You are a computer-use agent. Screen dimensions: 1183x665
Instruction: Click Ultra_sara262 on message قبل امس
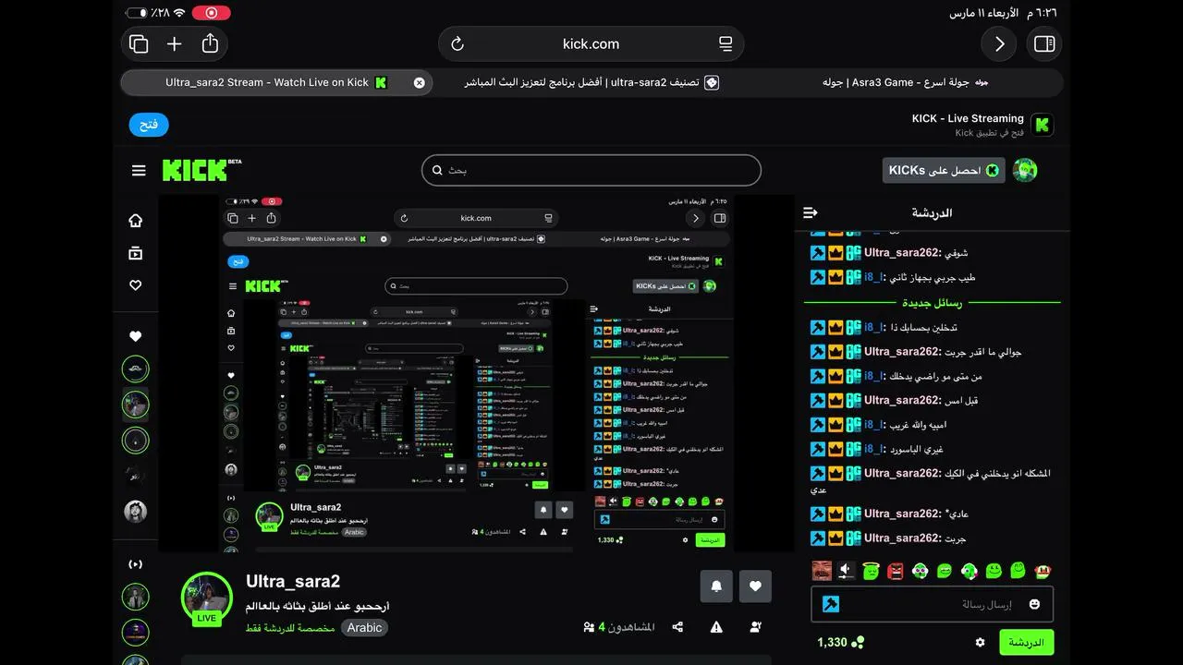click(901, 400)
